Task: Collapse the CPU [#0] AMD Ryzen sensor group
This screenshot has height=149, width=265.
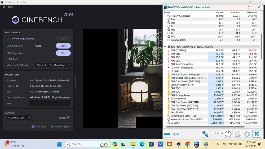Action: coord(165,47)
